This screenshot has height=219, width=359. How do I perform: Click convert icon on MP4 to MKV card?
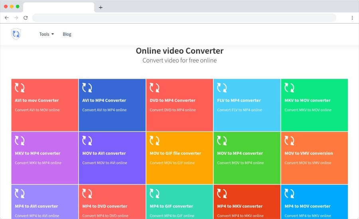pos(222,194)
